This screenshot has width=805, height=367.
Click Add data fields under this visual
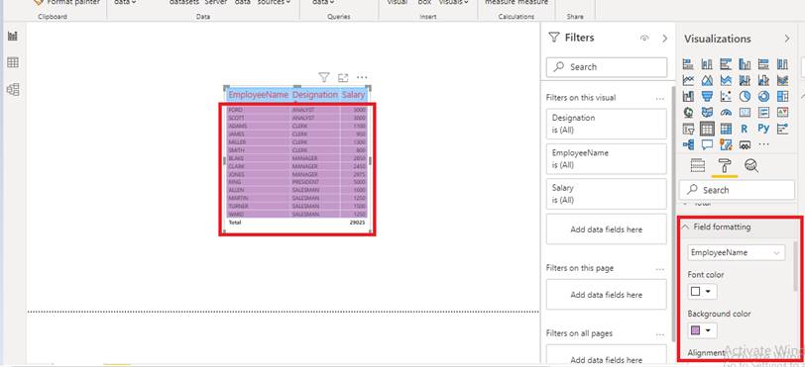coord(607,229)
